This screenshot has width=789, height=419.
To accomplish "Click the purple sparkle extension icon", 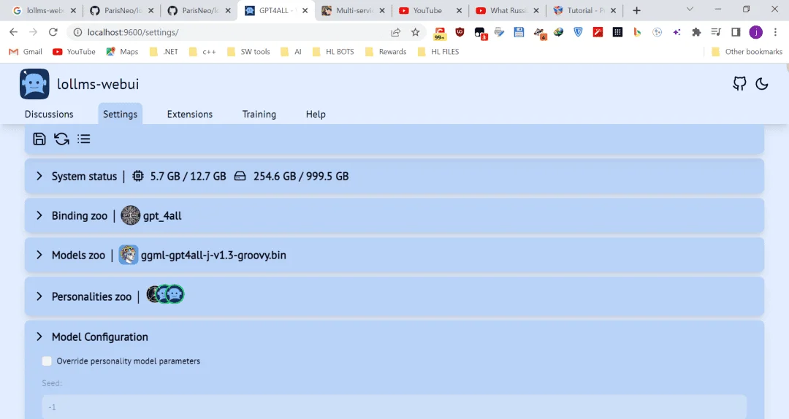I will (x=676, y=32).
